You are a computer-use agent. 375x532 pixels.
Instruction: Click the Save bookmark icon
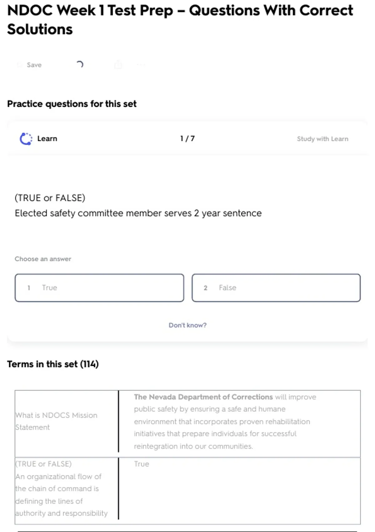(20, 65)
